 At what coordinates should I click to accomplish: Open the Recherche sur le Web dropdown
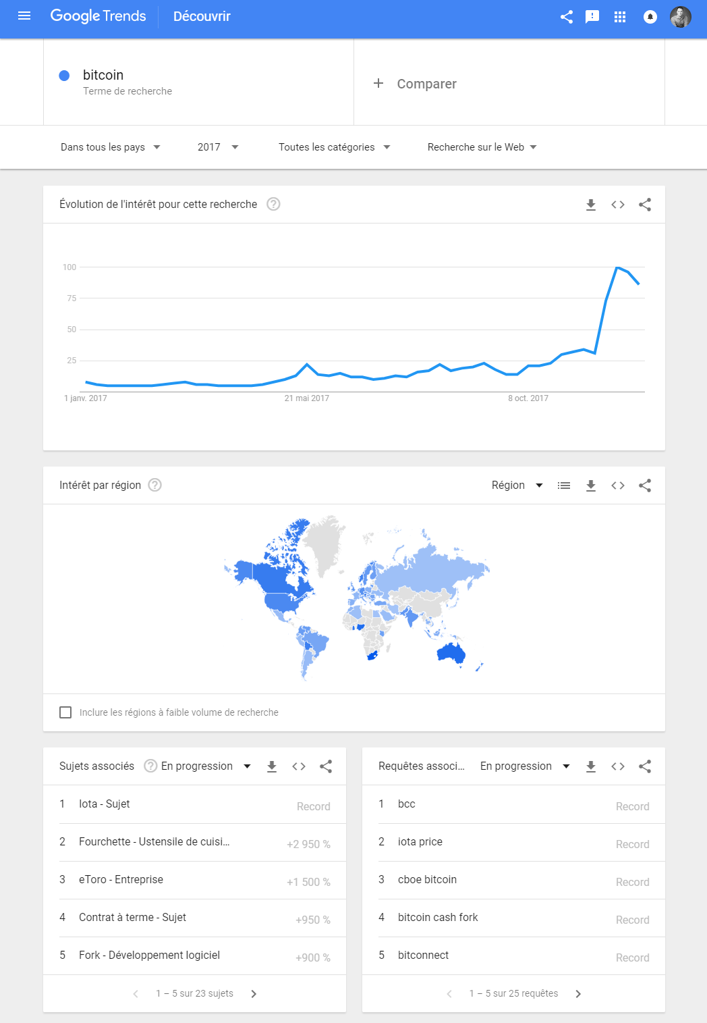[x=482, y=147]
